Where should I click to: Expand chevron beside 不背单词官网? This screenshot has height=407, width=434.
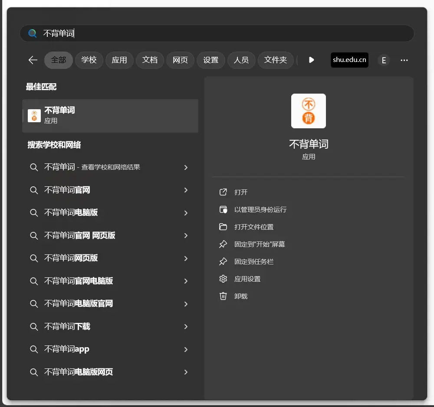(x=186, y=190)
